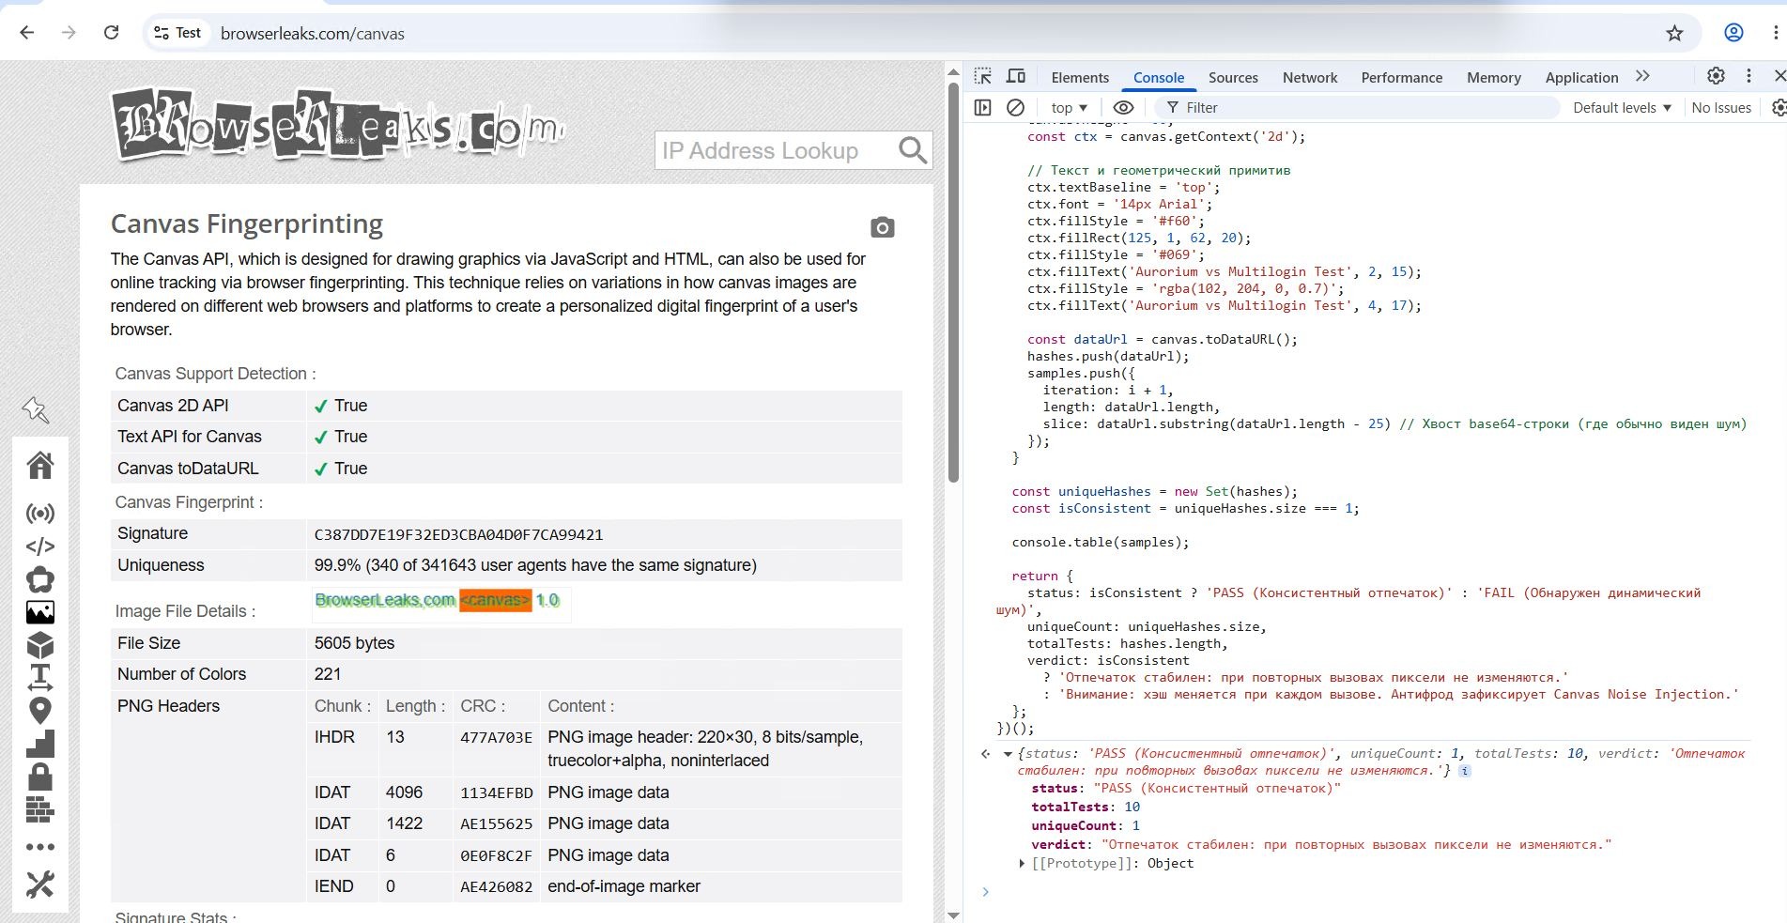Click the BrowserLeaks.com logo
This screenshot has width=1787, height=923.
point(339,124)
